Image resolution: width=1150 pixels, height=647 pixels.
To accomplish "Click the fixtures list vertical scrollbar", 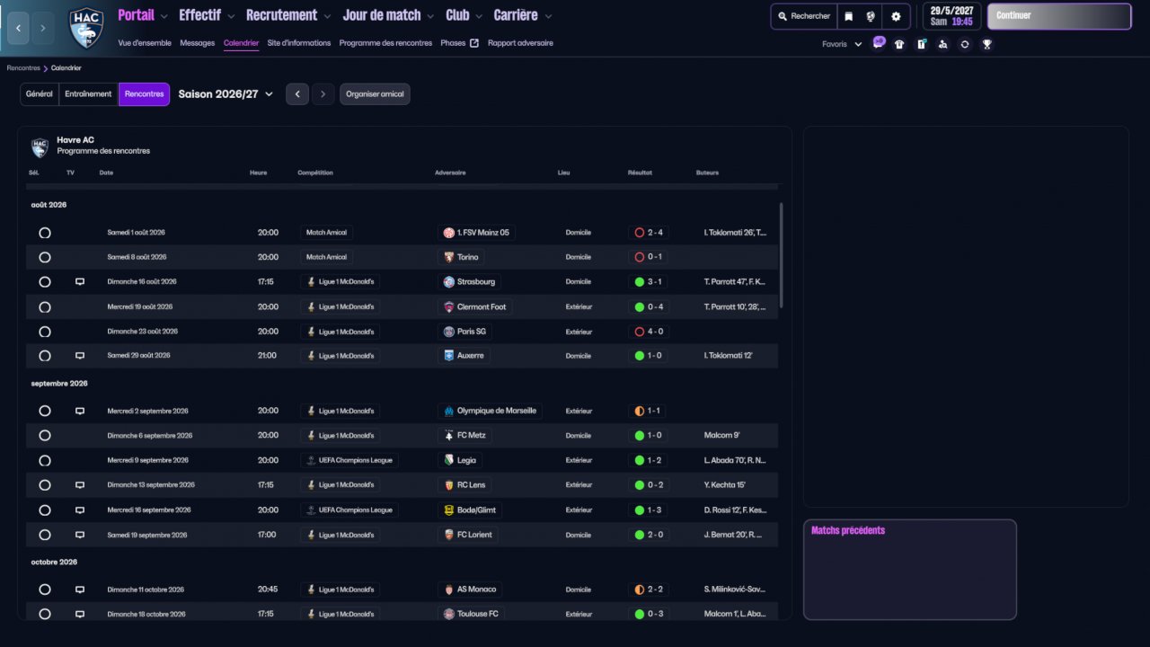I will click(x=781, y=255).
